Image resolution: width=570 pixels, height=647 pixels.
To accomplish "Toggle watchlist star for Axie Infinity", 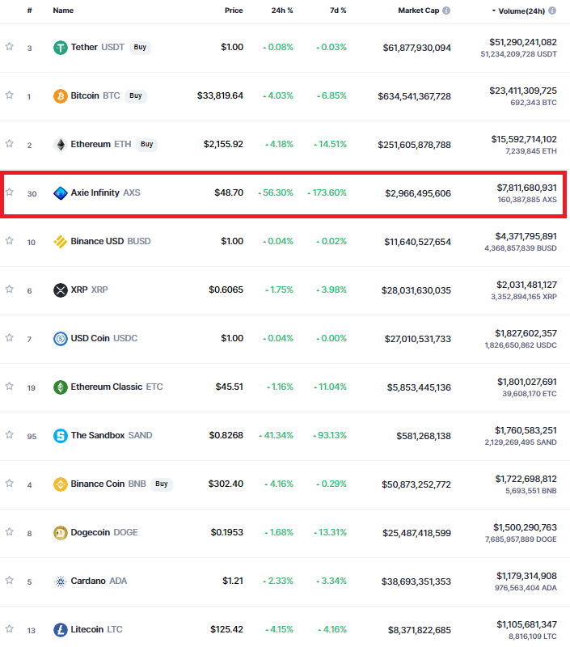I will (x=10, y=192).
